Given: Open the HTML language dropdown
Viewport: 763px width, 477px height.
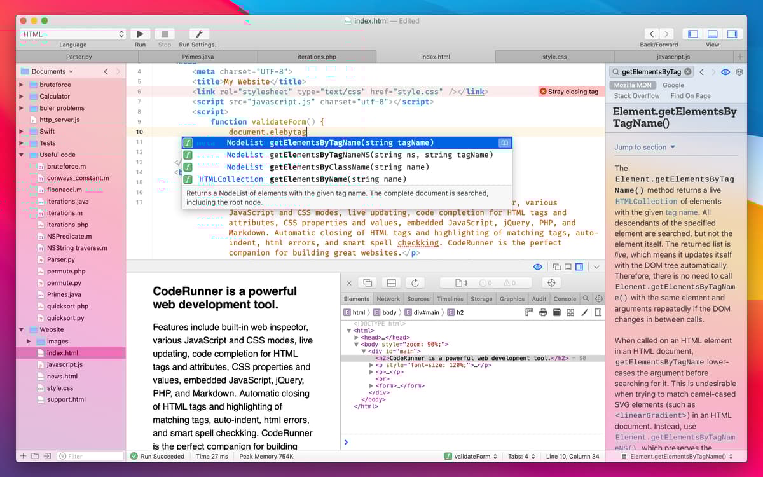Looking at the screenshot, I should coord(73,34).
